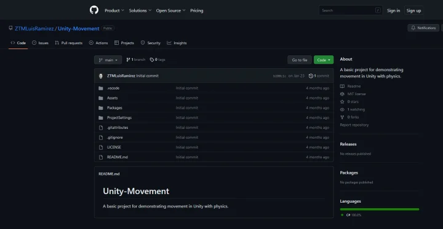Go to the Pricing page
443x229 pixels.
(197, 10)
